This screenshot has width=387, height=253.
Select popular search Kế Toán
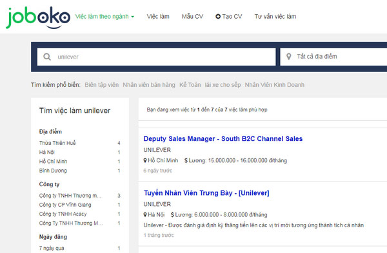190,85
